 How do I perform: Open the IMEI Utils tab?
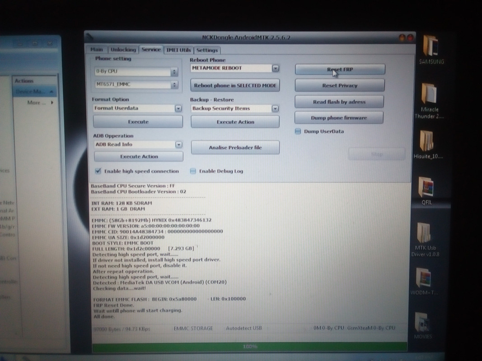178,50
